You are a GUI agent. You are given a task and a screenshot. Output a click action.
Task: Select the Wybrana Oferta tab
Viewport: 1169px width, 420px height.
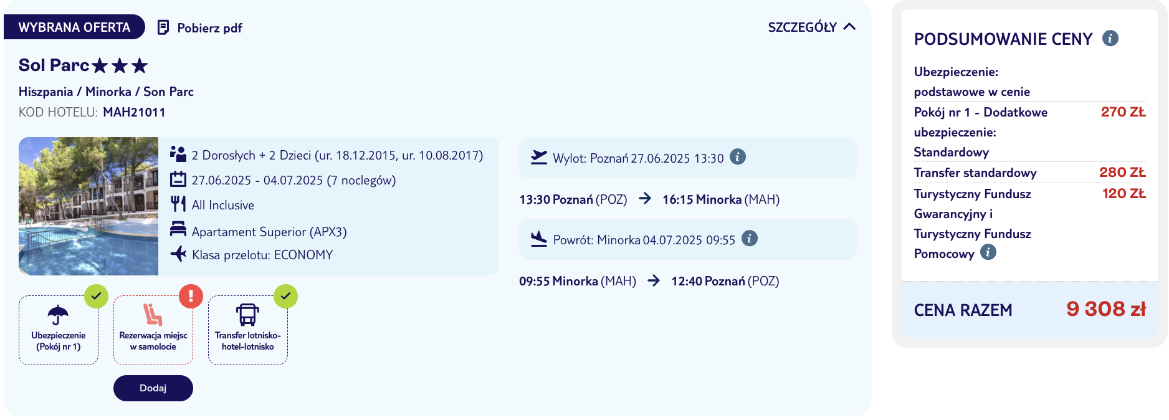coord(74,27)
